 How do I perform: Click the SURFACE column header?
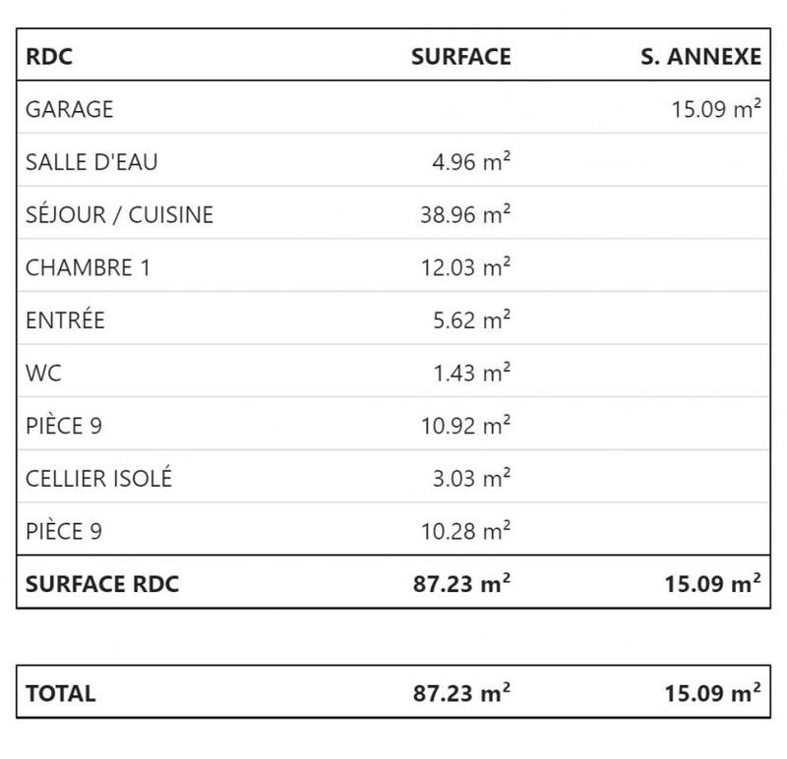coord(460,57)
